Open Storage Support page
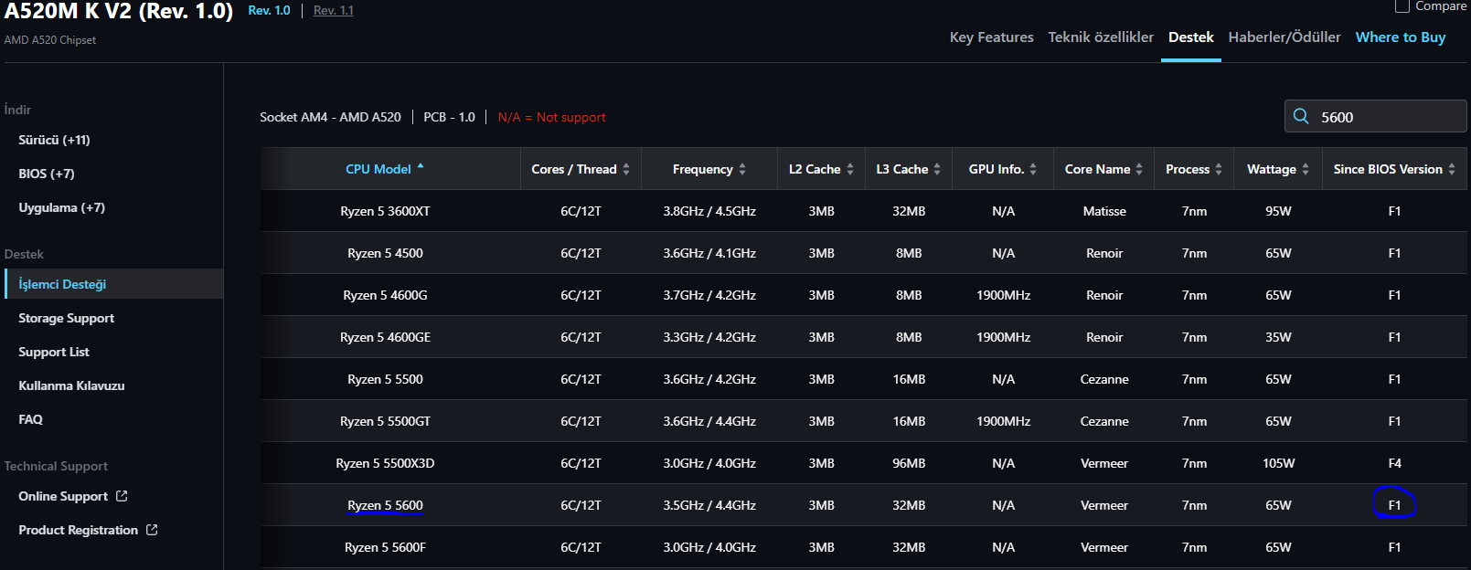This screenshot has height=570, width=1471. point(66,318)
